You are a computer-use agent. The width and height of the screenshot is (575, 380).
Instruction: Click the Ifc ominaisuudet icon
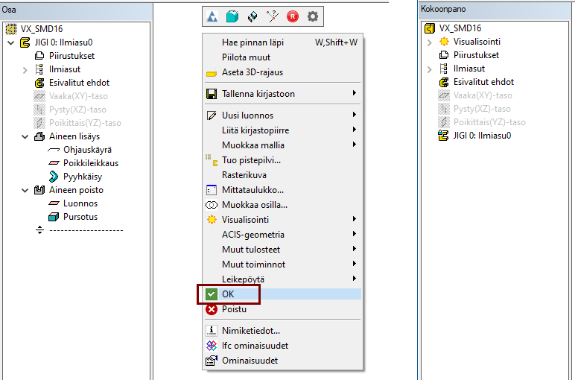coord(212,346)
